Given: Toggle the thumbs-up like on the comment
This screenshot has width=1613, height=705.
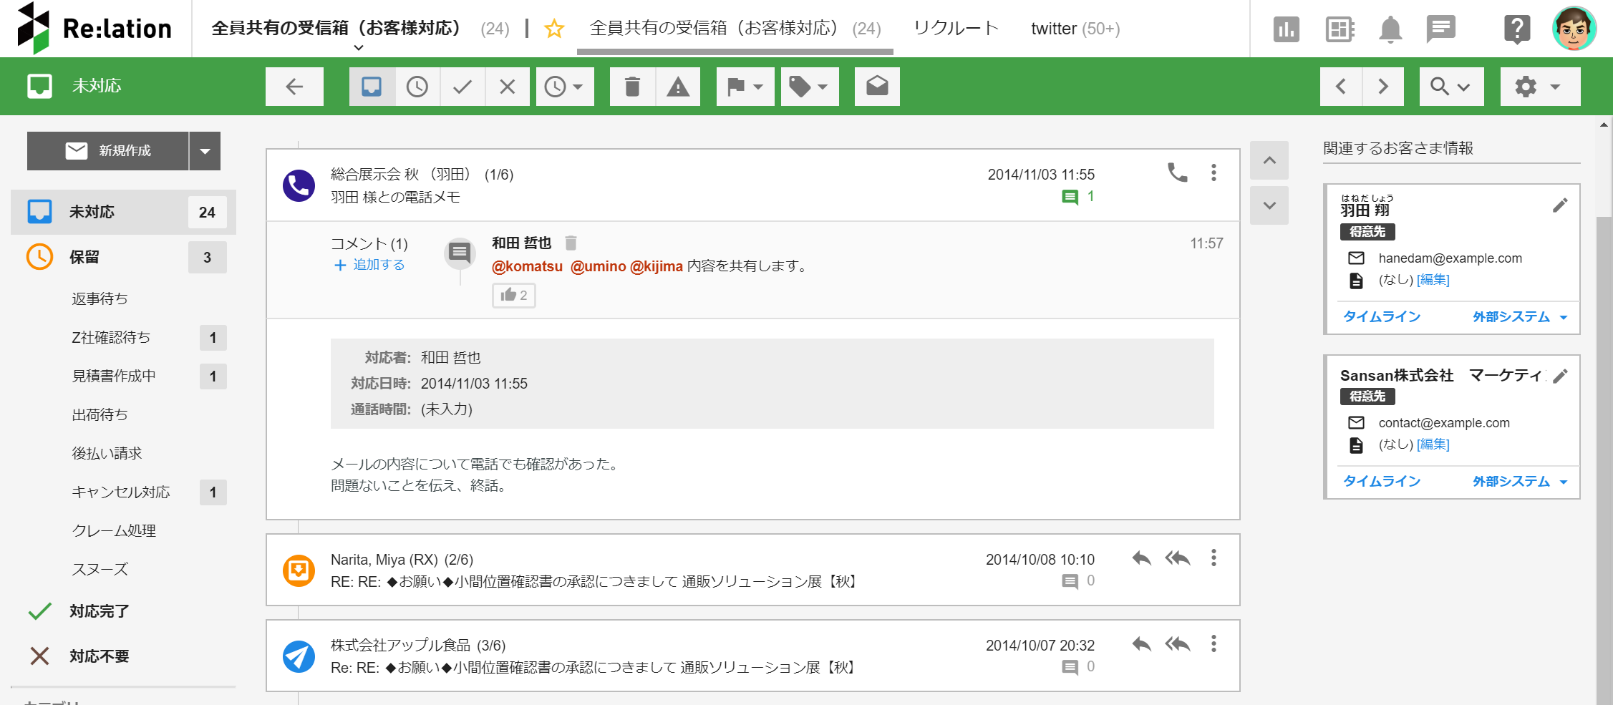Looking at the screenshot, I should click(x=514, y=295).
